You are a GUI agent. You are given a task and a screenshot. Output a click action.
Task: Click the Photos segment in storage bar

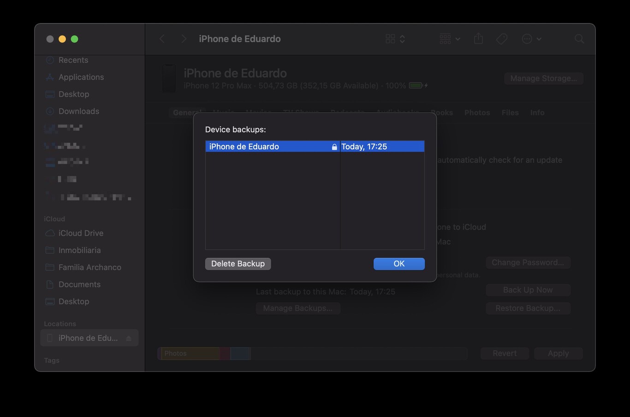pyautogui.click(x=189, y=353)
